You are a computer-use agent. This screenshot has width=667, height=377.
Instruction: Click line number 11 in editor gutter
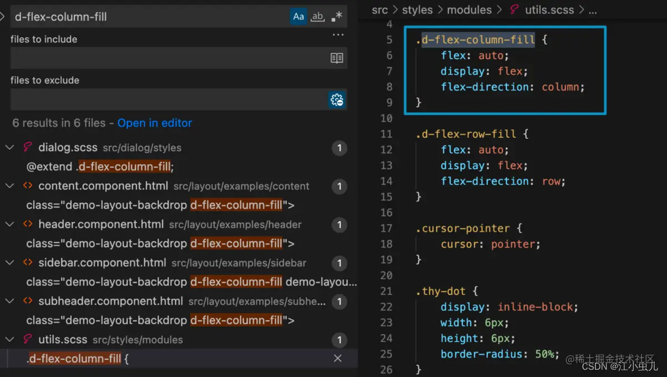386,134
